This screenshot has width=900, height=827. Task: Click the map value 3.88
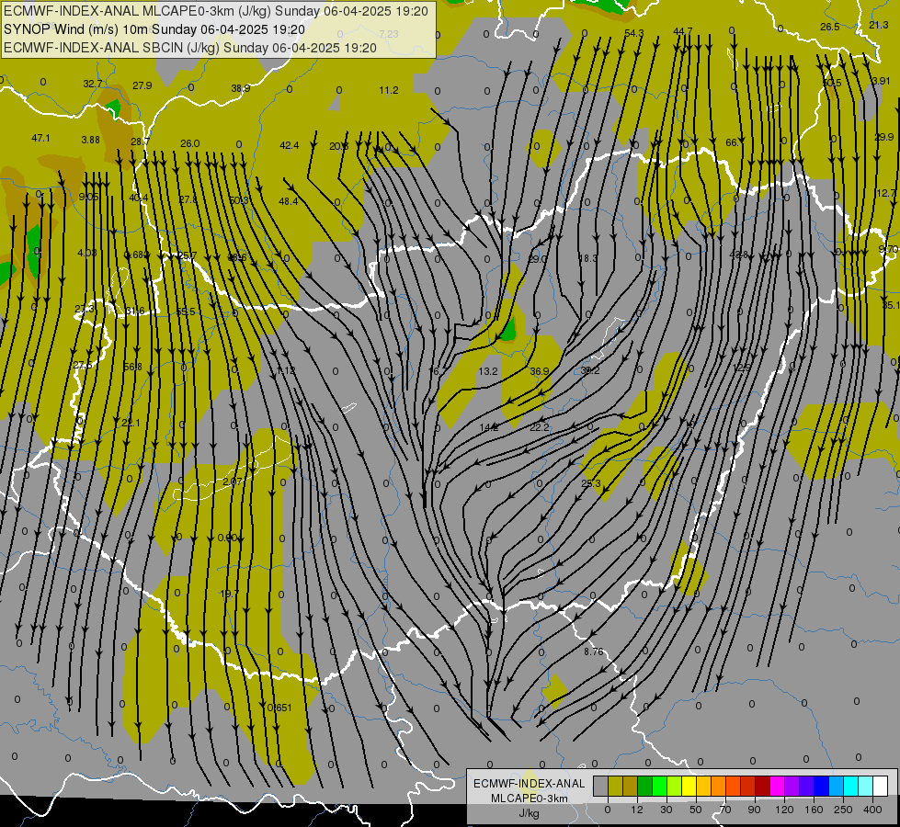pyautogui.click(x=91, y=140)
